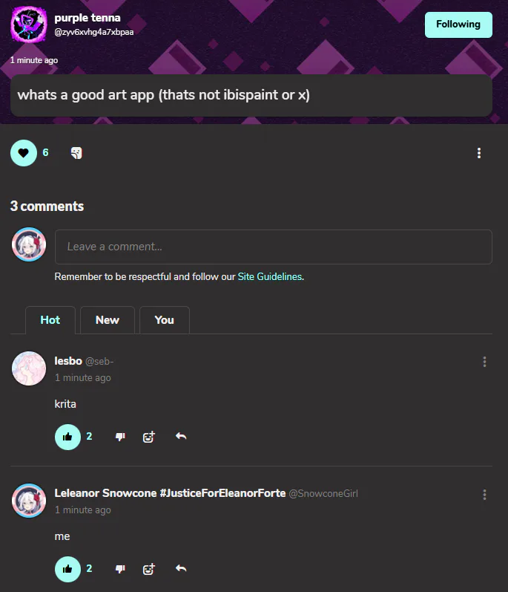Click the sticker icon beside the like count
This screenshot has width=508, height=592.
pyautogui.click(x=76, y=153)
